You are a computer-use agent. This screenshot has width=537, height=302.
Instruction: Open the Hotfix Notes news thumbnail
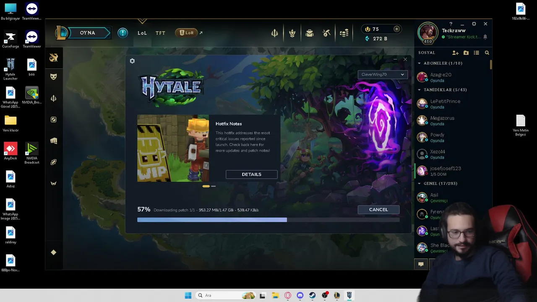click(173, 148)
